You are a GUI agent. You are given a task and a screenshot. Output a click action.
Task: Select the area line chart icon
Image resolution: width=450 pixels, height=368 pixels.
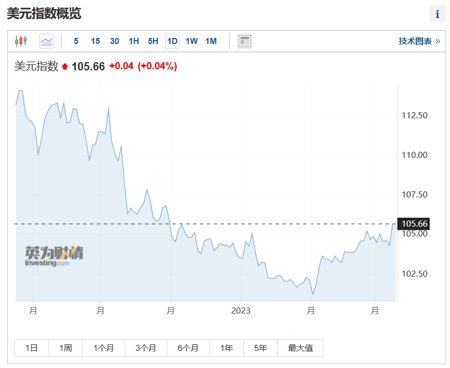coord(47,41)
